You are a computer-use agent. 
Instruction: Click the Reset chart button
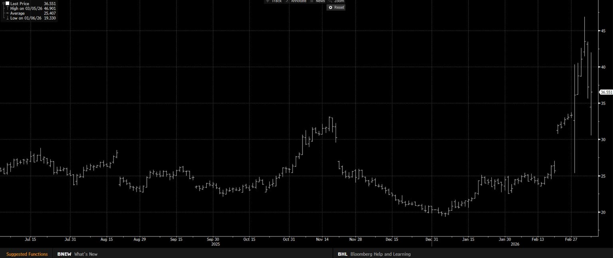coord(336,7)
